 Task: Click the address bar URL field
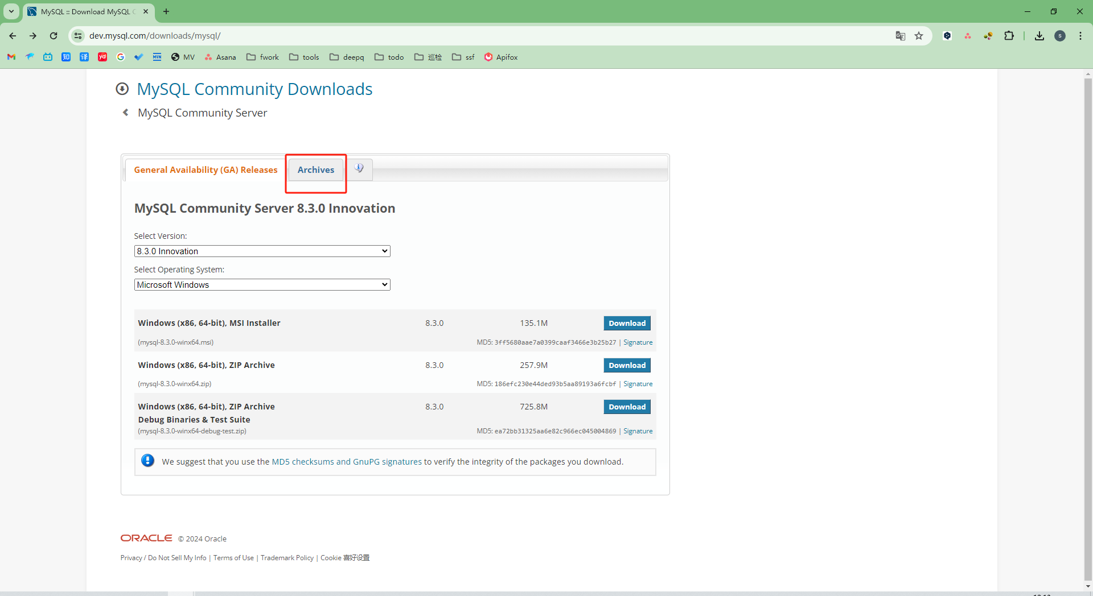pyautogui.click(x=490, y=36)
